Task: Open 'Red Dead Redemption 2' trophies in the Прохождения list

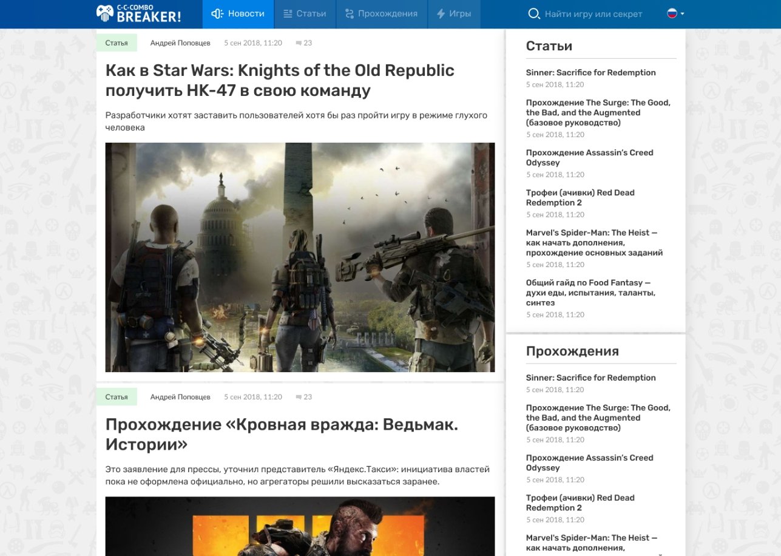Action: tap(580, 503)
